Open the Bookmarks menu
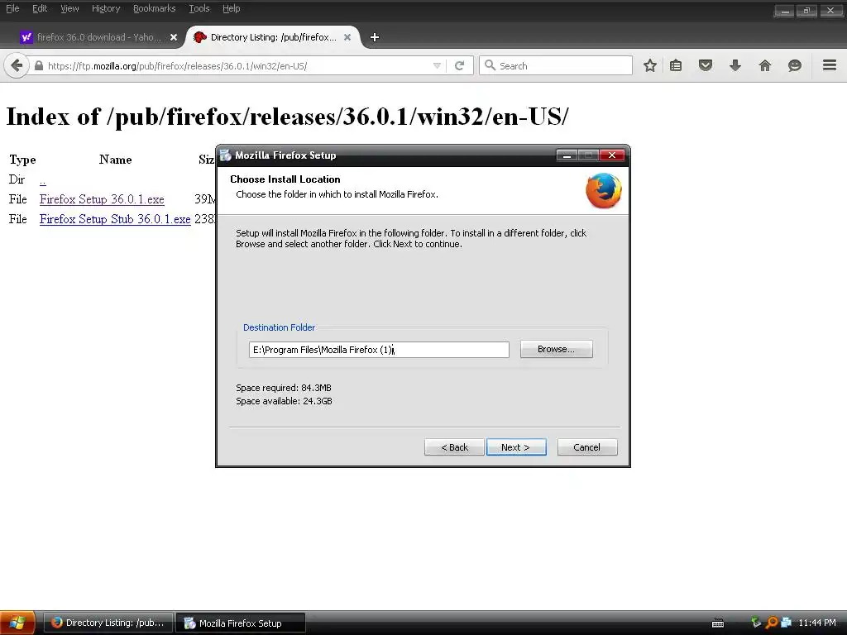The image size is (847, 635). tap(155, 8)
